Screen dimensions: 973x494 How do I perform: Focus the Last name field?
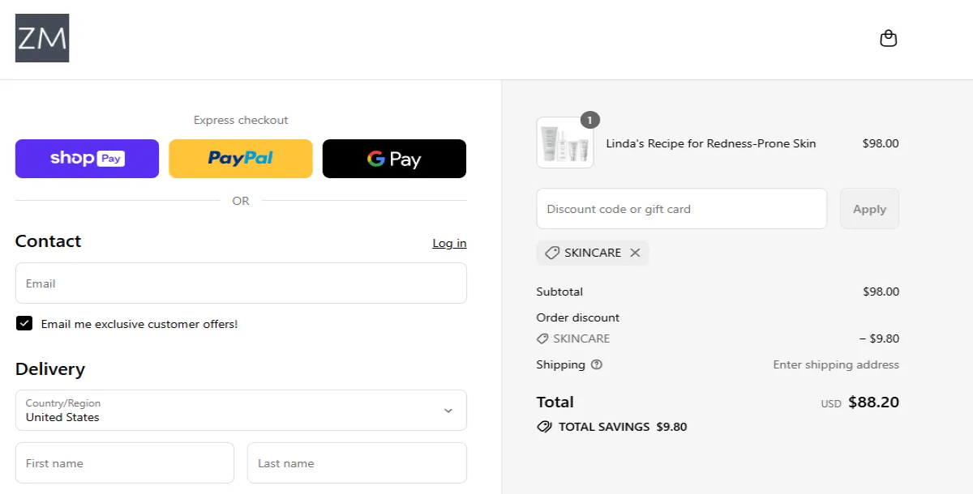point(357,463)
